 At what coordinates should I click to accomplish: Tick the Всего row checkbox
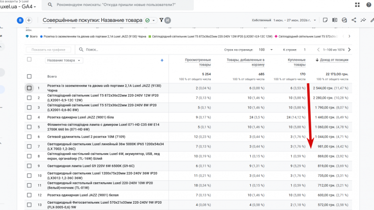[x=29, y=76]
